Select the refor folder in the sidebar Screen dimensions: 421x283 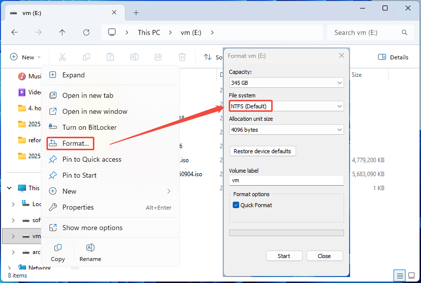[29, 140]
